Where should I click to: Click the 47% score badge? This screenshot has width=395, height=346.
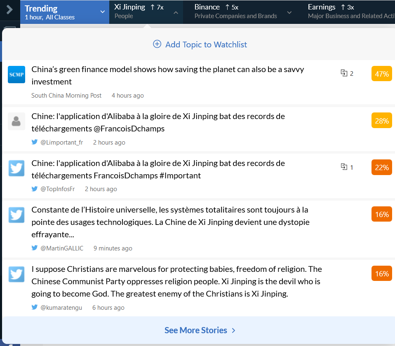[382, 73]
